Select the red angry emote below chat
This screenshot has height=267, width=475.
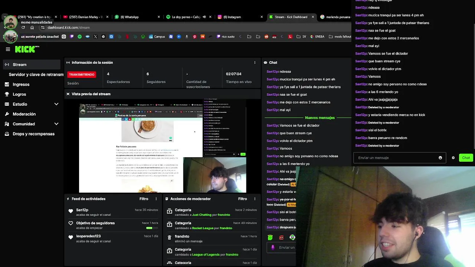pyautogui.click(x=281, y=237)
